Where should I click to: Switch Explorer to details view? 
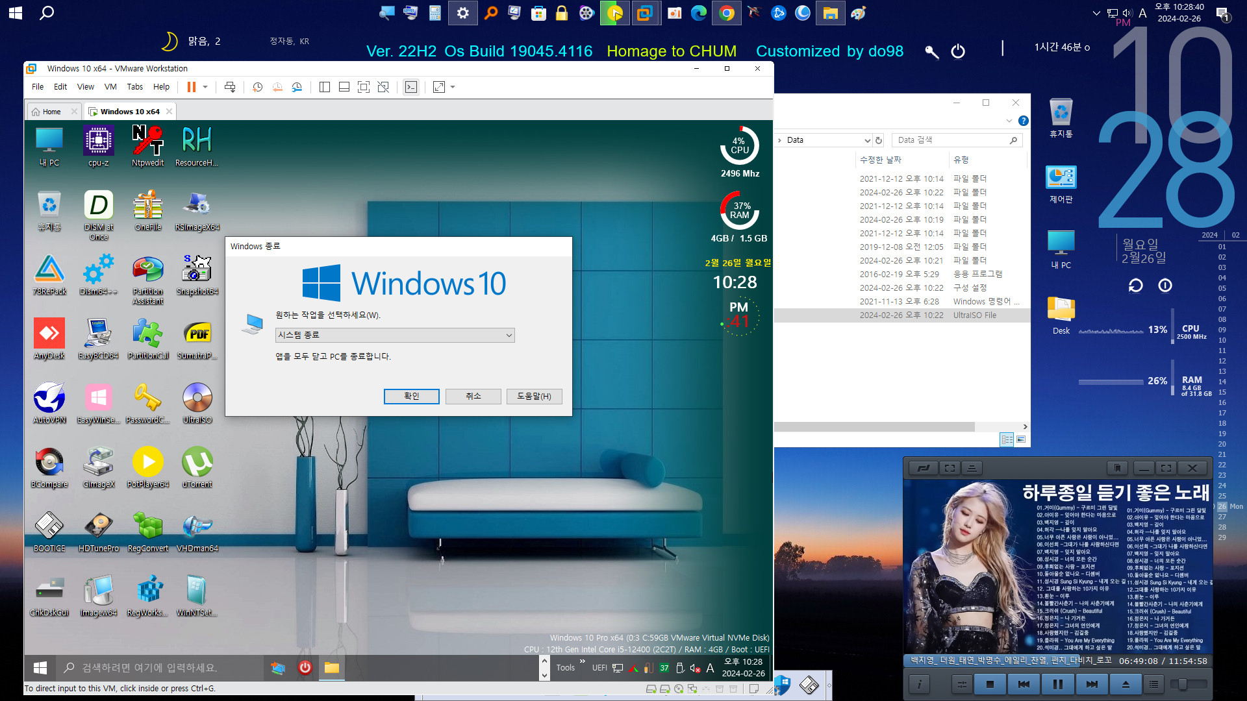(1007, 439)
